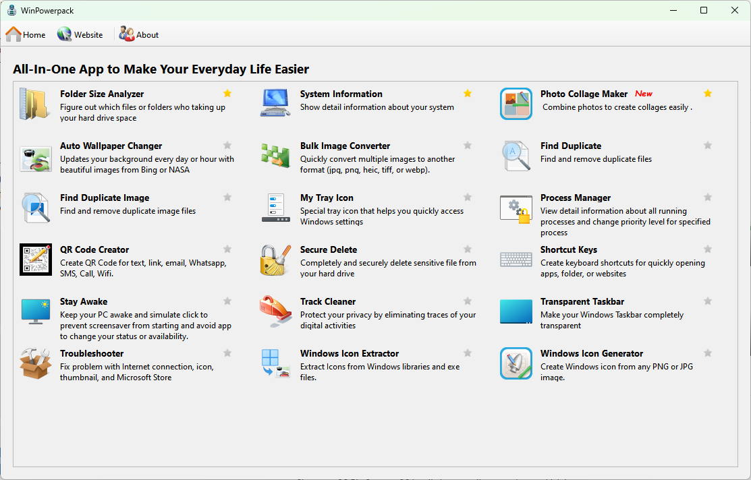The image size is (751, 480).
Task: Click the System Information title
Action: (341, 94)
